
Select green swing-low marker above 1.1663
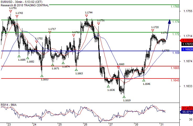click(x=76, y=70)
